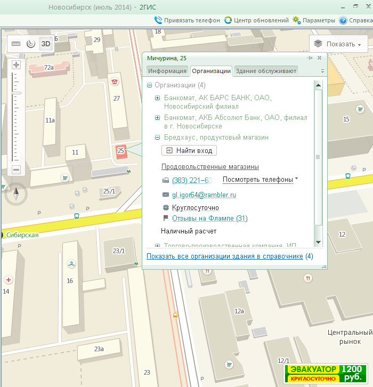Image resolution: width=373 pixels, height=387 pixels.
Task: Open Продовольственные магазины category link
Action: pyautogui.click(x=210, y=167)
